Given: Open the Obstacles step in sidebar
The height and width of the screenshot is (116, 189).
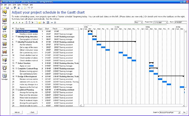Looking at the screenshot, I should click(4, 53).
